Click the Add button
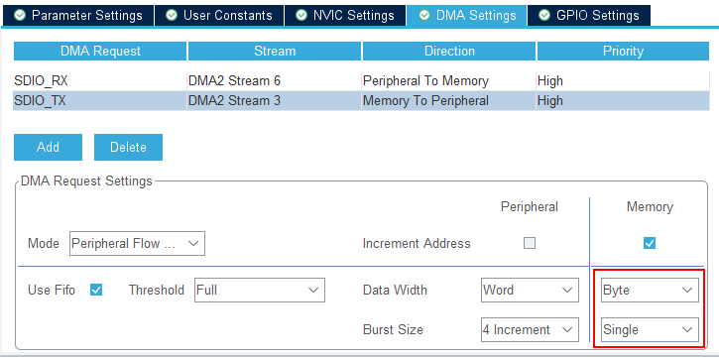The height and width of the screenshot is (358, 719). pos(49,147)
